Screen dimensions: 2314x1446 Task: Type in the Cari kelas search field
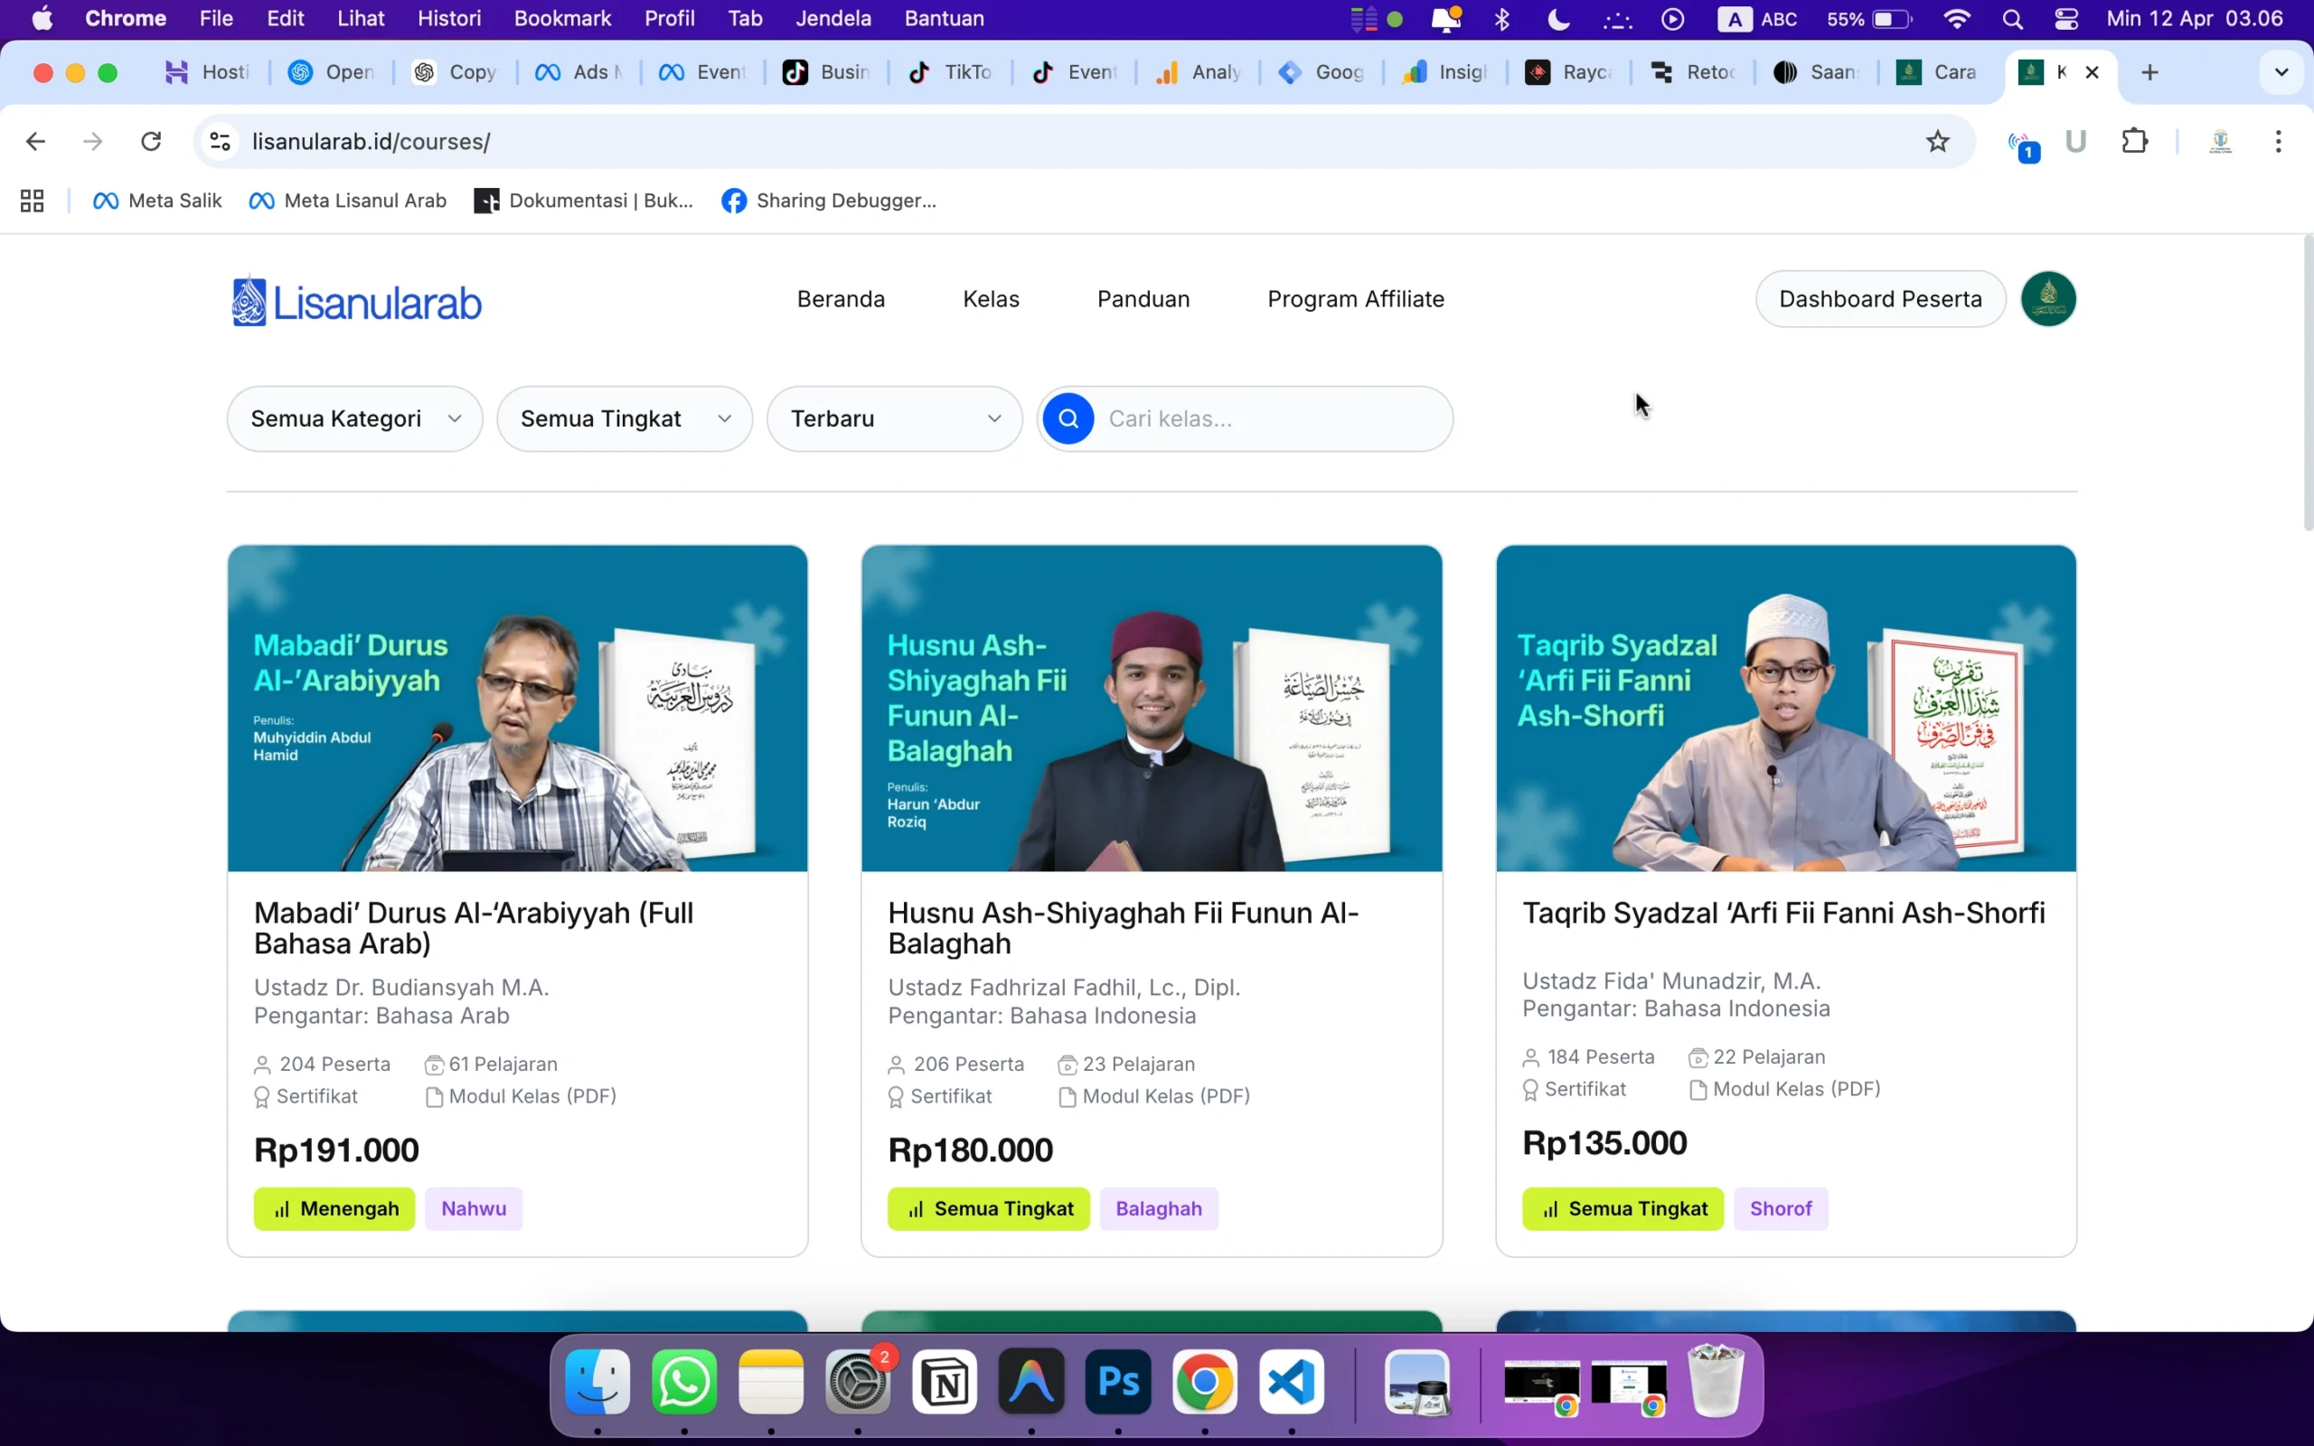1272,418
